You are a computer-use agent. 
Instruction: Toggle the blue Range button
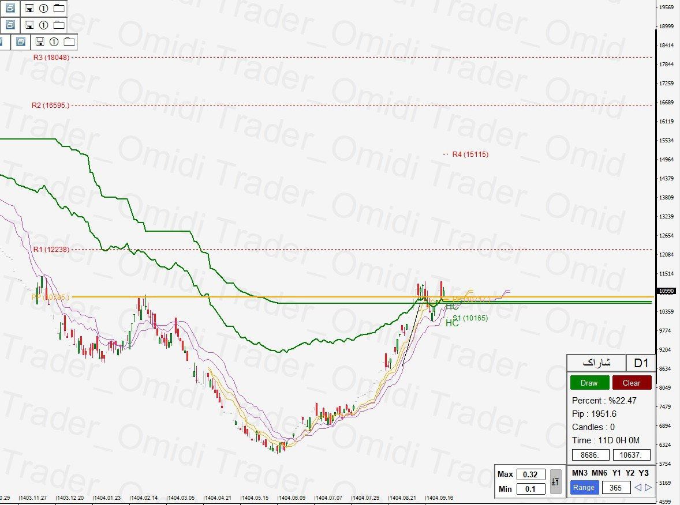pyautogui.click(x=583, y=488)
